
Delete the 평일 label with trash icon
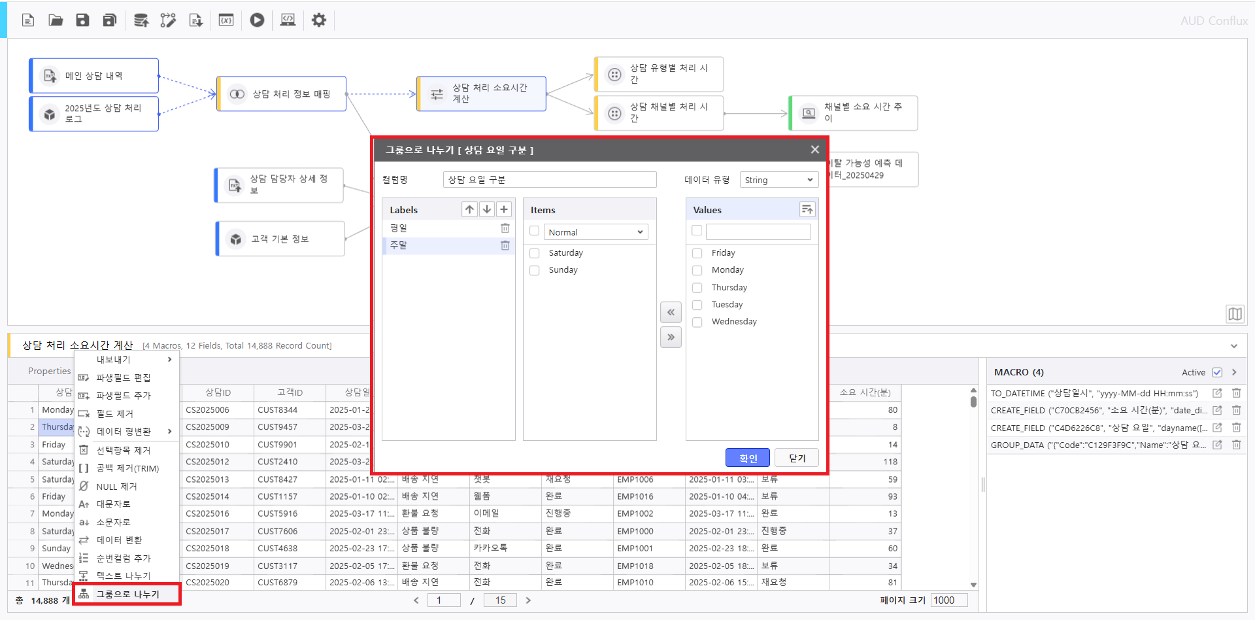[505, 228]
